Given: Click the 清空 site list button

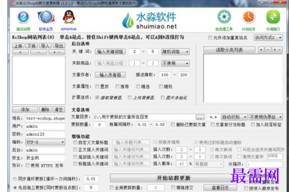Looking at the screenshot, I should 59,110.
